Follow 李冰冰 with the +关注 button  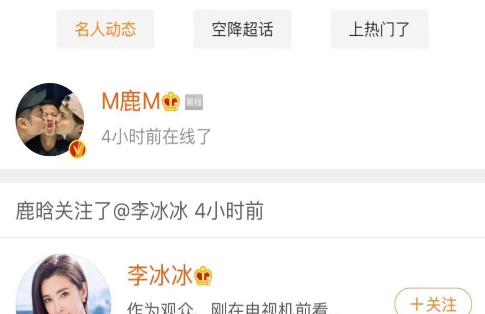click(433, 302)
